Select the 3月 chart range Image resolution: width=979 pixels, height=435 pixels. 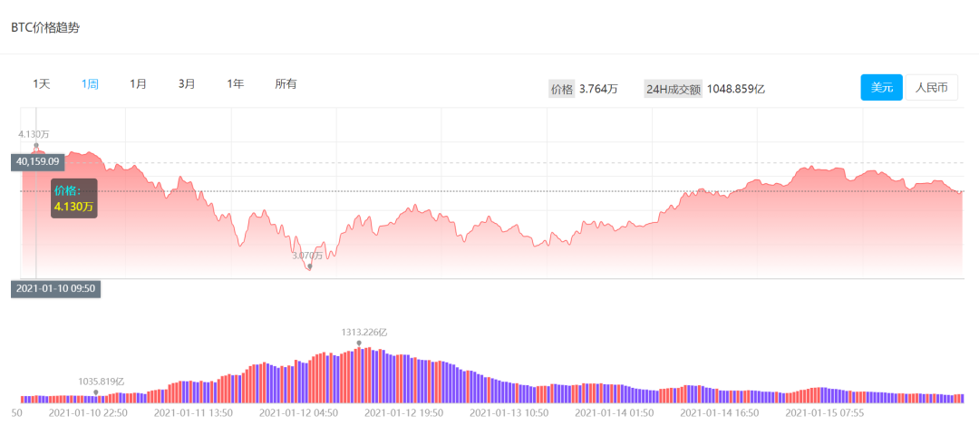(187, 83)
